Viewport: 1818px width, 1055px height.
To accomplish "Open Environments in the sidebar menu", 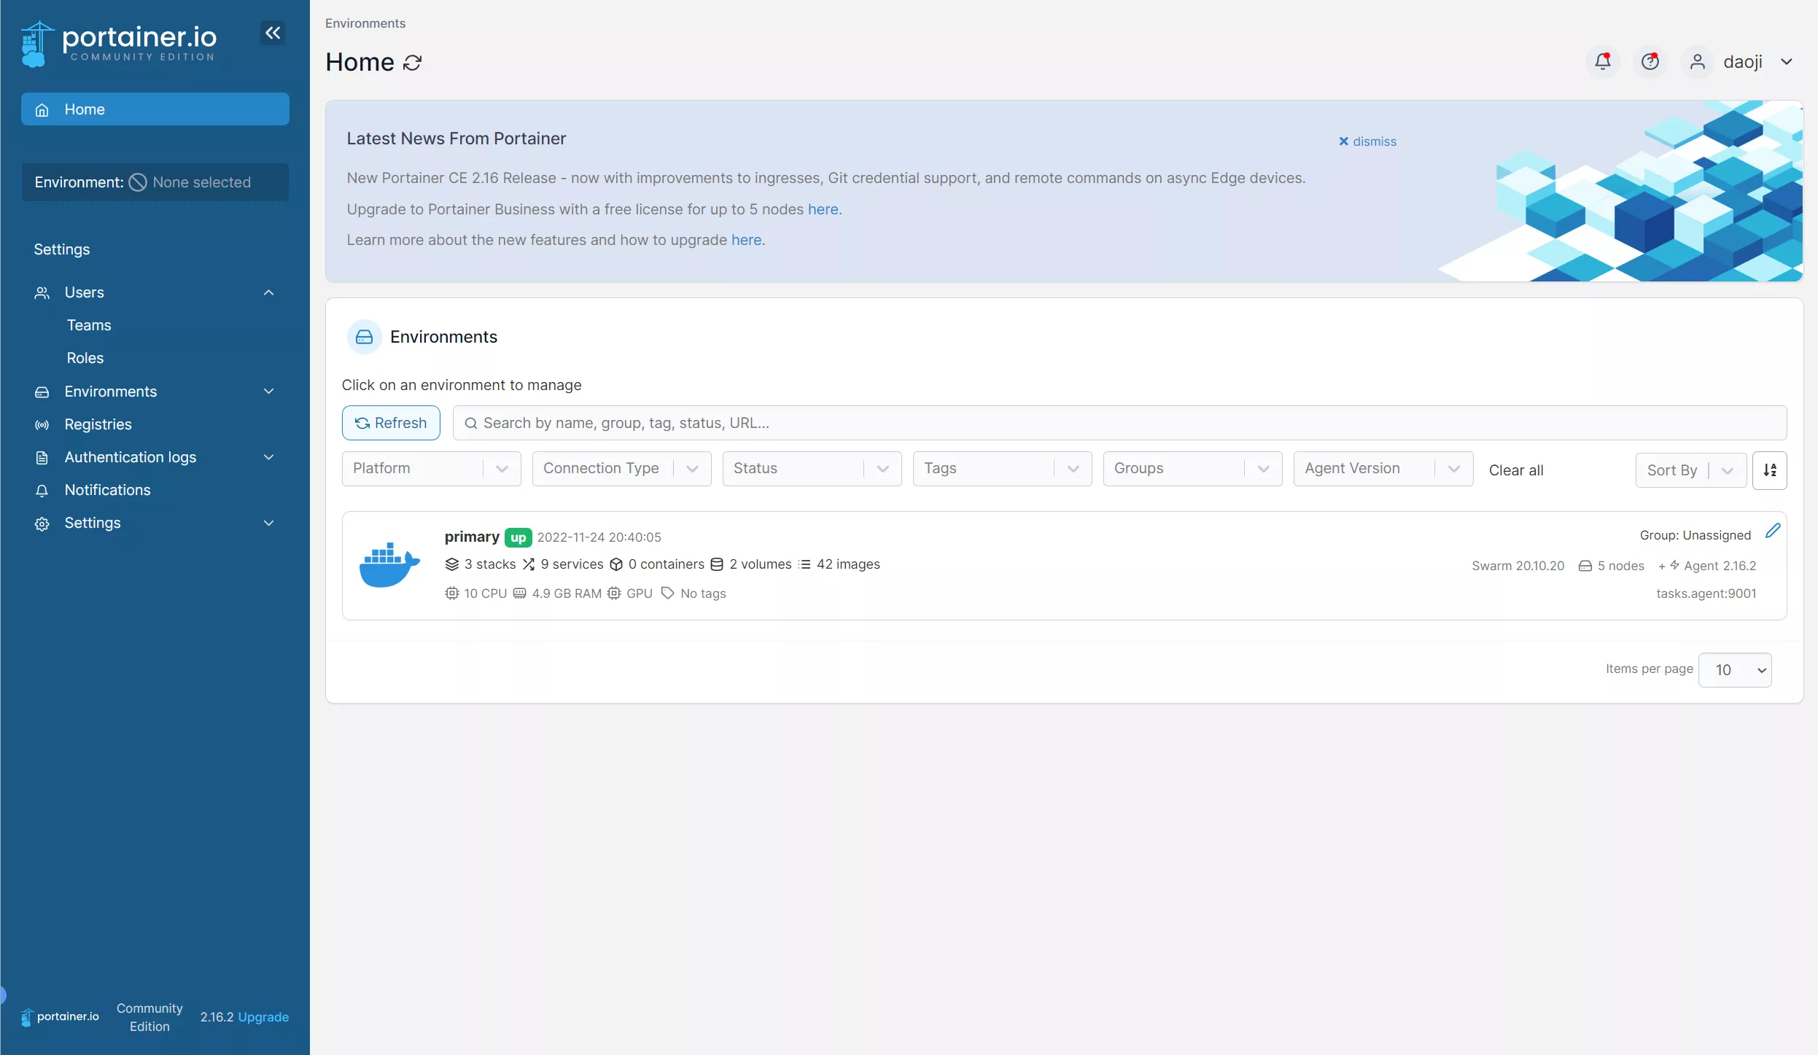I will click(x=110, y=392).
